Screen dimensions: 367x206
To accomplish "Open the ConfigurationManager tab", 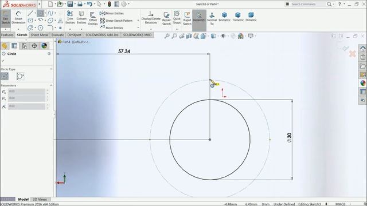I will click(24, 46).
